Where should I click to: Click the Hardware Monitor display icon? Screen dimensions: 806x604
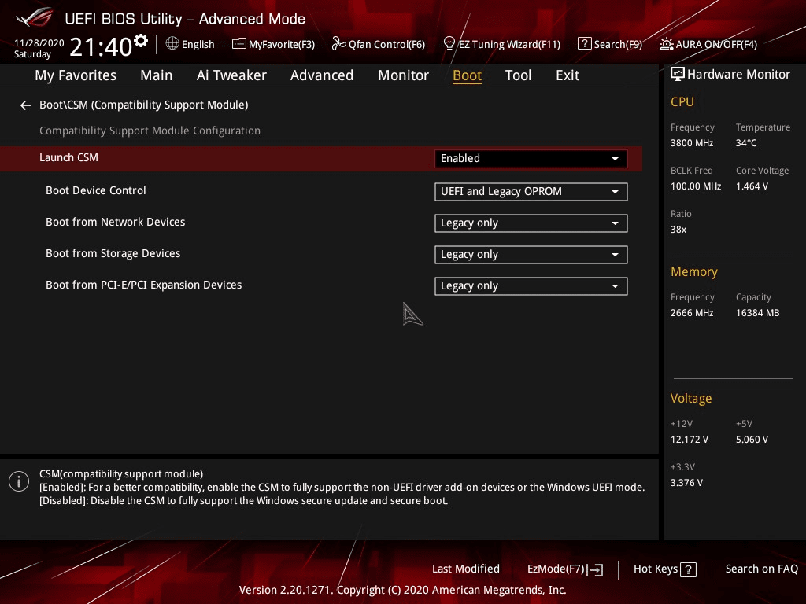tap(678, 74)
